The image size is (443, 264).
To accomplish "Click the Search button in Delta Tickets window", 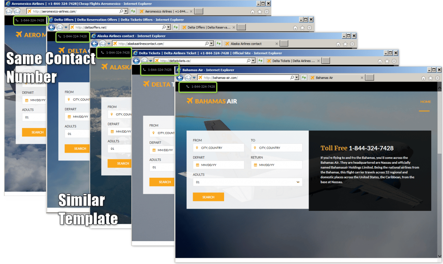I will coord(165,182).
